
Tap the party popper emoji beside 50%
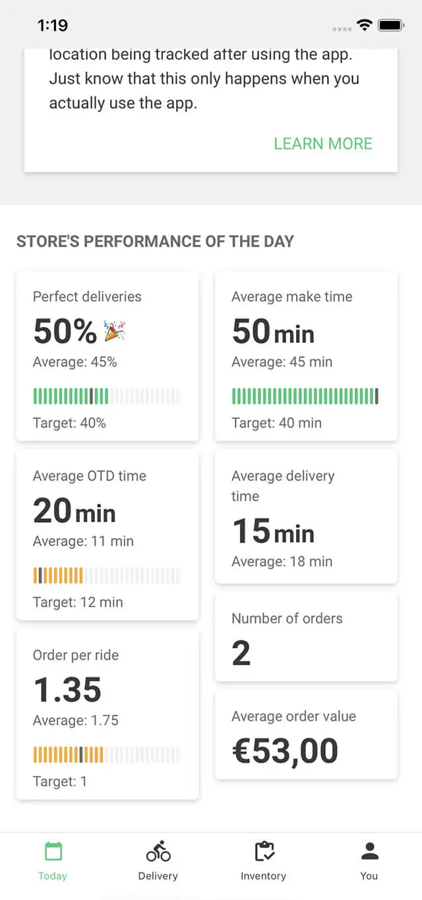tap(115, 331)
